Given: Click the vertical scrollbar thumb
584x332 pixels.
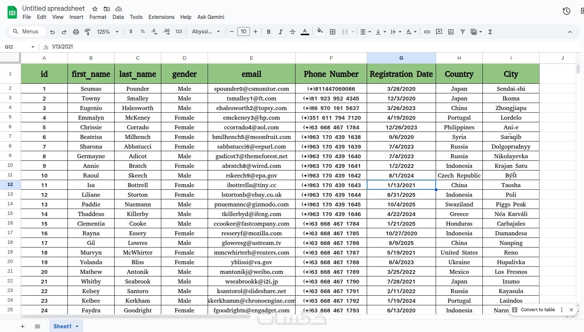Looking at the screenshot, I should click(578, 69).
